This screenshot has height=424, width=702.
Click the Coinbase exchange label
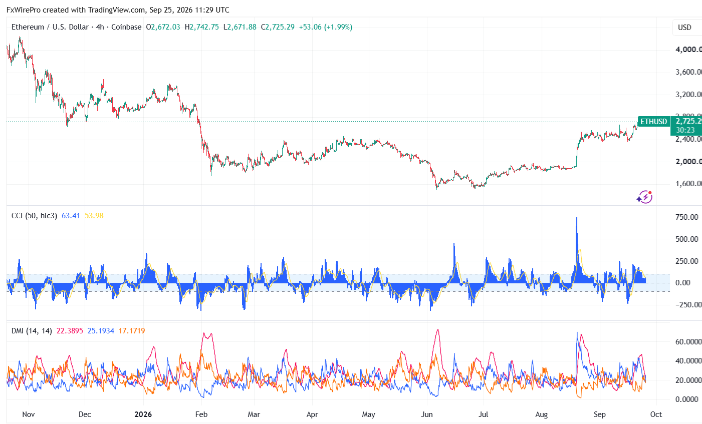[x=126, y=27]
